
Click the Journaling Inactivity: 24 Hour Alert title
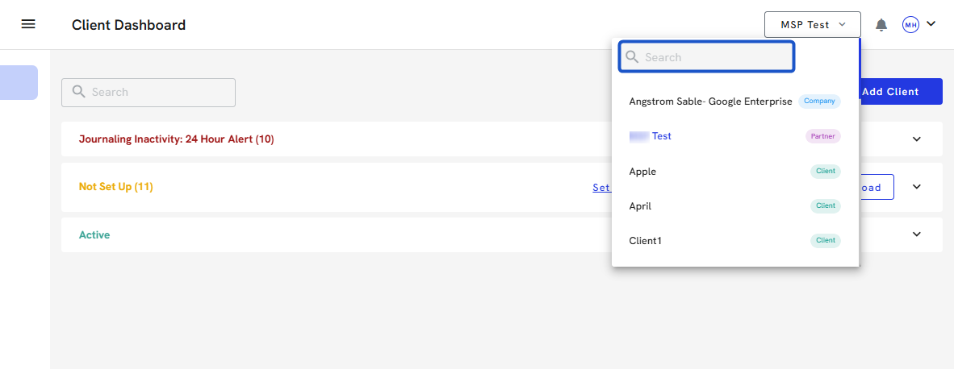pyautogui.click(x=176, y=139)
